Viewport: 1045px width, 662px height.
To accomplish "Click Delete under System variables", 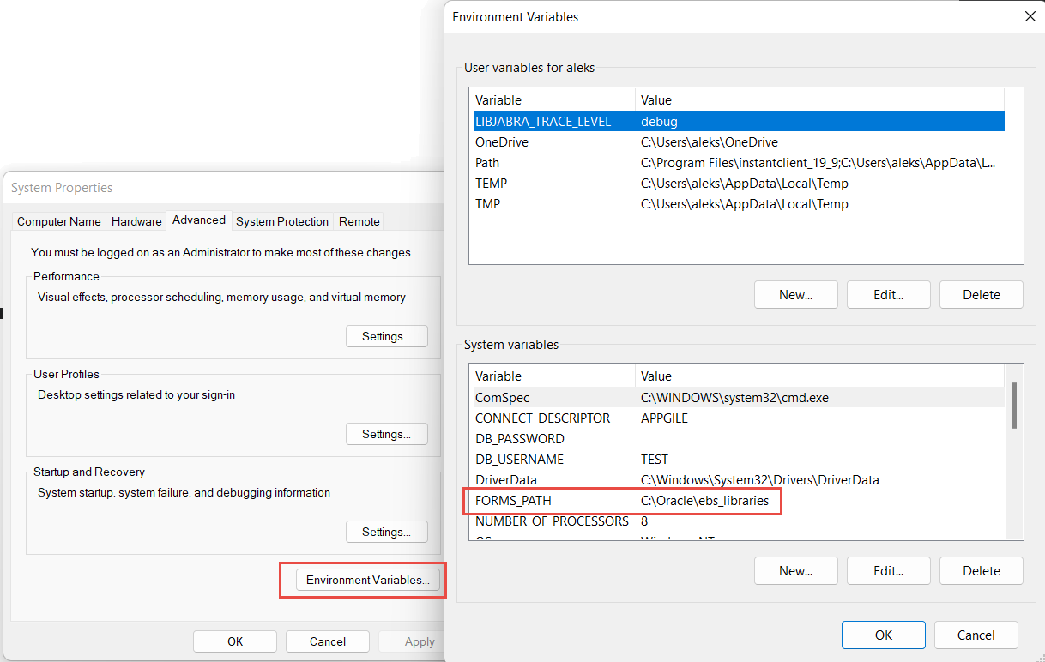I will tap(982, 570).
